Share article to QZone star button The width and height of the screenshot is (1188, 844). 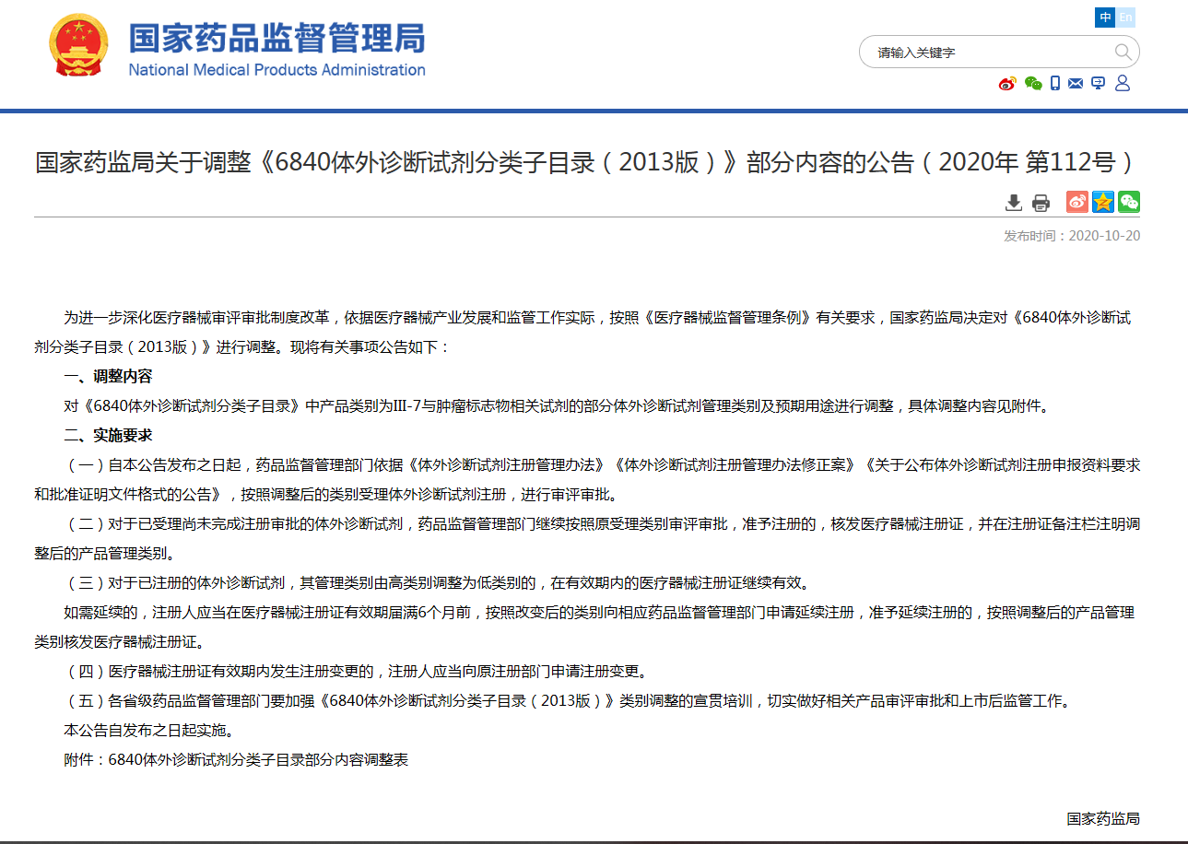(x=1102, y=202)
